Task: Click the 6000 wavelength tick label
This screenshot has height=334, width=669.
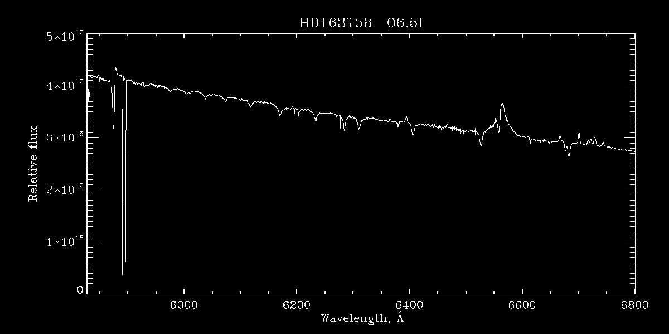Action: click(x=183, y=305)
